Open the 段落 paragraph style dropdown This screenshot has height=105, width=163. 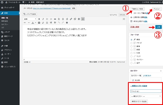pos(30,19)
